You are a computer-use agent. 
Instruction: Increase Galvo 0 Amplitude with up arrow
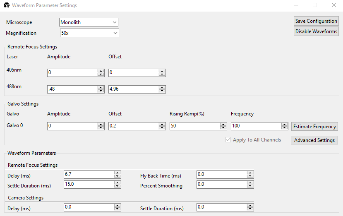[101, 124]
